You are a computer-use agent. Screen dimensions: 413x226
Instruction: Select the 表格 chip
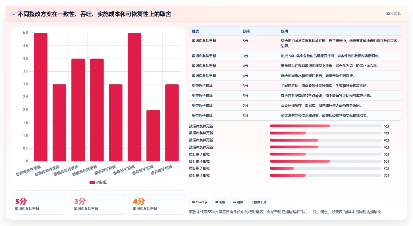click(220, 202)
